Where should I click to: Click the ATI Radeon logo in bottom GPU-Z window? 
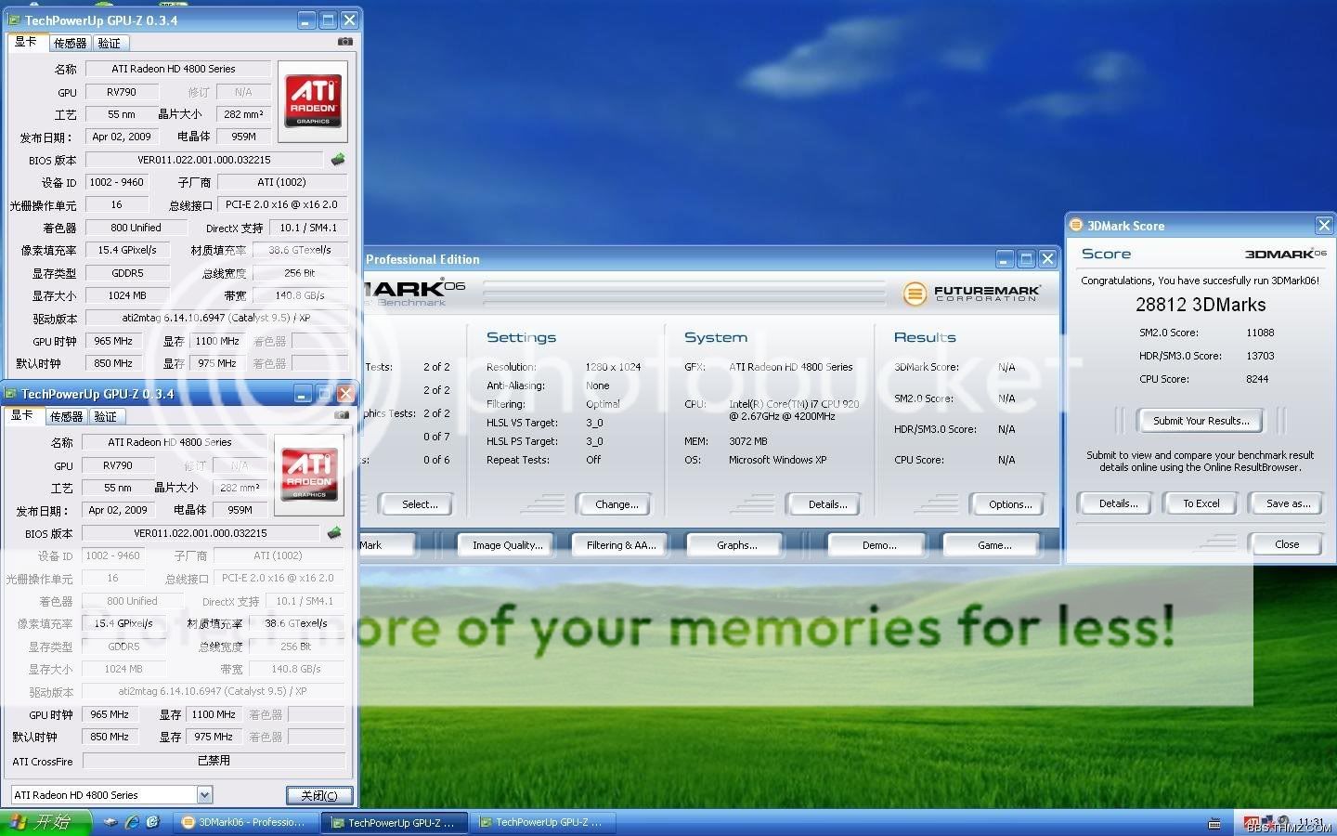tap(309, 474)
